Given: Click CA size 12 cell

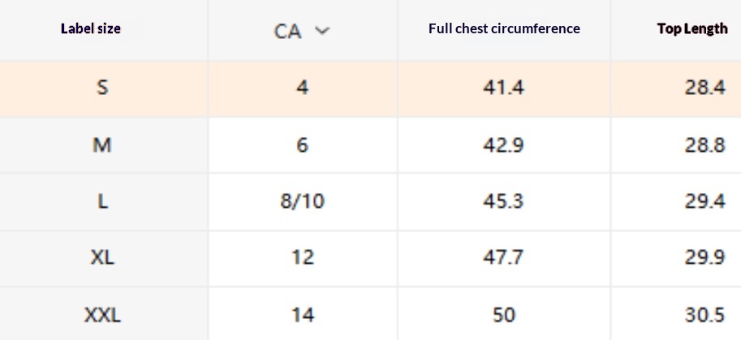Looking at the screenshot, I should pos(302,258).
